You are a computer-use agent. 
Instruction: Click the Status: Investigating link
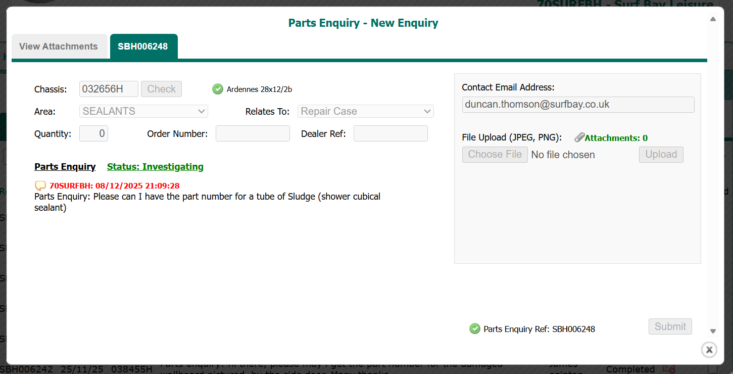(x=155, y=167)
